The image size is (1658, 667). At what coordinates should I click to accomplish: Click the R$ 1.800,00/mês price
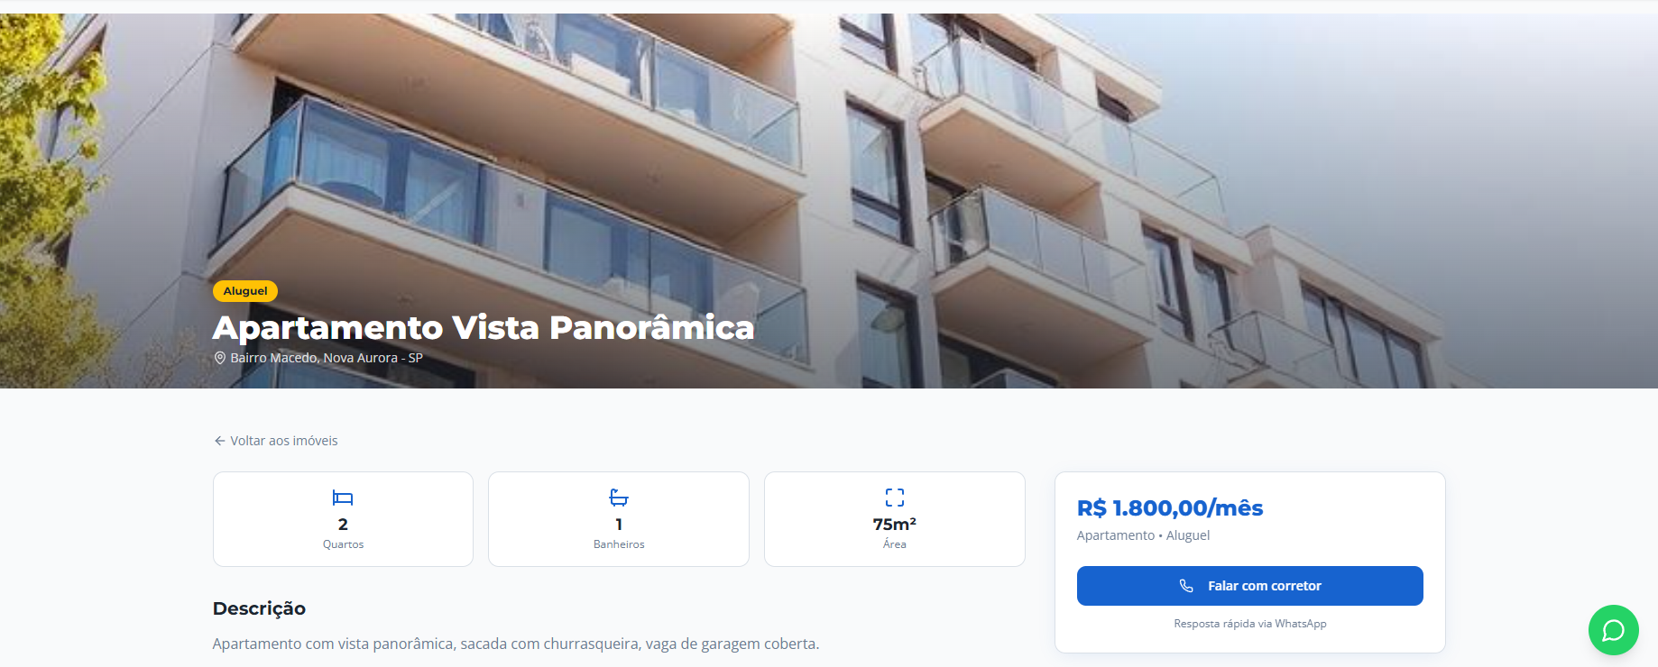[x=1170, y=508]
